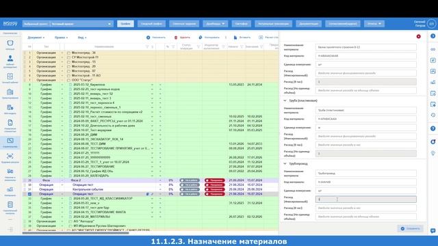The width and height of the screenshot is (438, 246).
Task: Open the Отчеты menu tab
Action: click(374, 24)
